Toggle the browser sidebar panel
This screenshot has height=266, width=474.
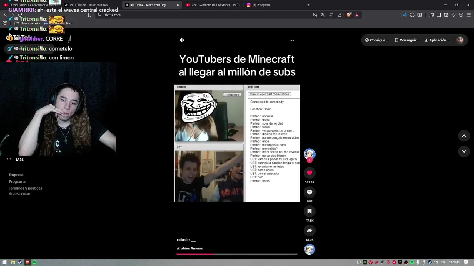pyautogui.click(x=439, y=15)
